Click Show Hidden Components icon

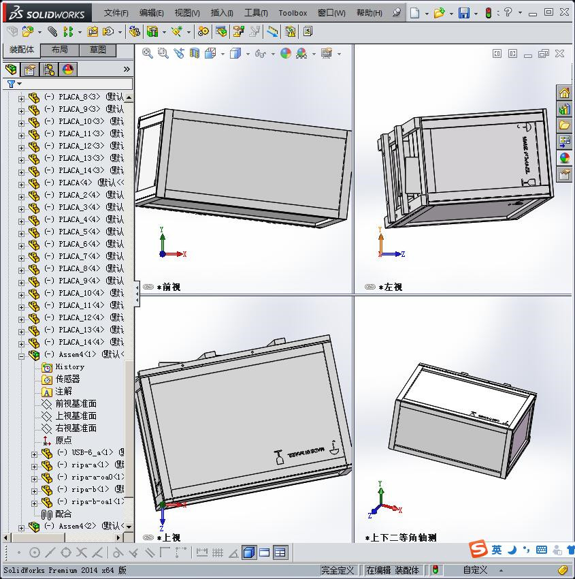[x=134, y=32]
